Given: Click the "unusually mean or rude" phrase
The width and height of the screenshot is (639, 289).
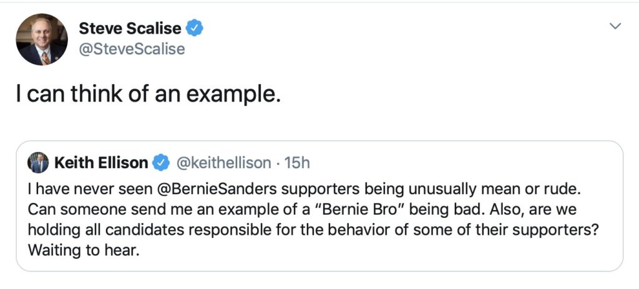Looking at the screenshot, I should tap(471, 187).
